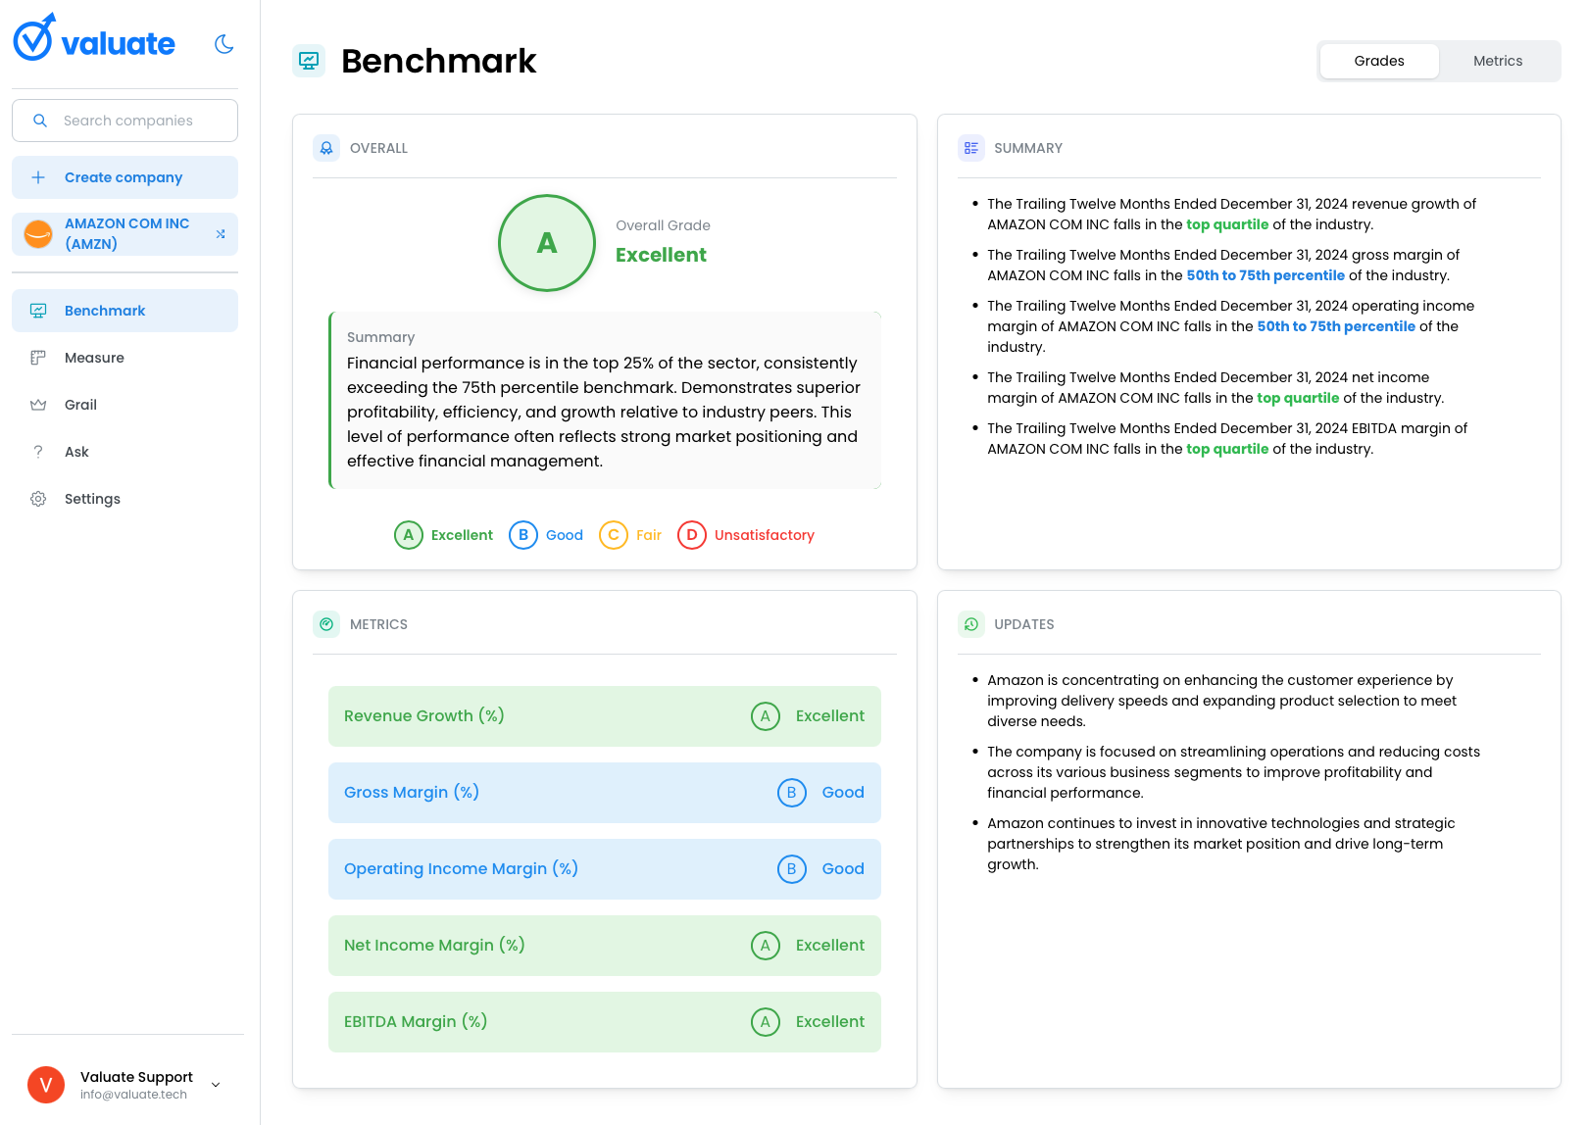
Task: Click the Benchmark page header icon
Action: (309, 61)
